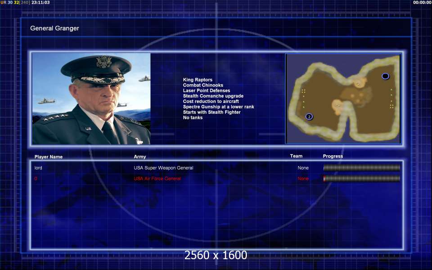
Task: Click the Stealth Comanche upgrade text
Action: point(213,96)
